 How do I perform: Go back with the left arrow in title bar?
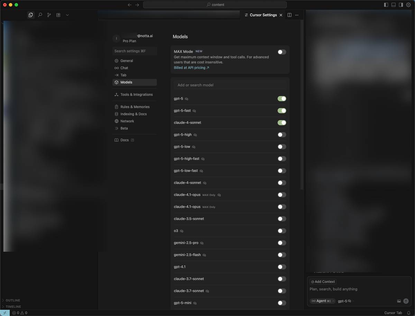tap(130, 5)
